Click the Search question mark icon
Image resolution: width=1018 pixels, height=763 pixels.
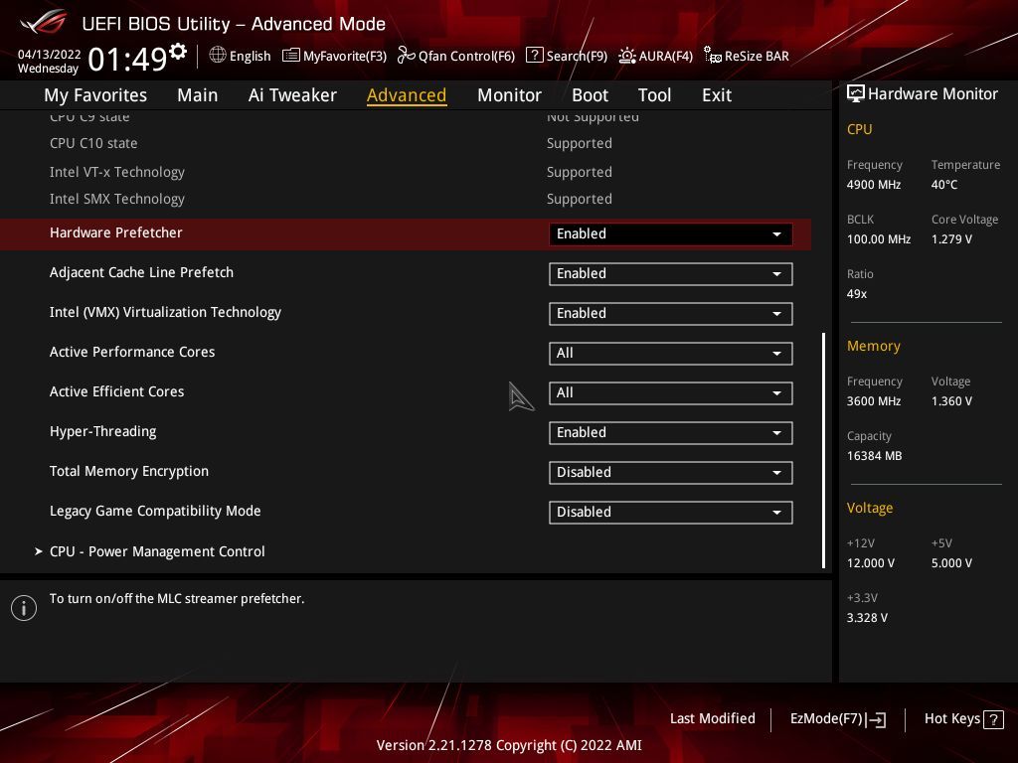point(534,56)
